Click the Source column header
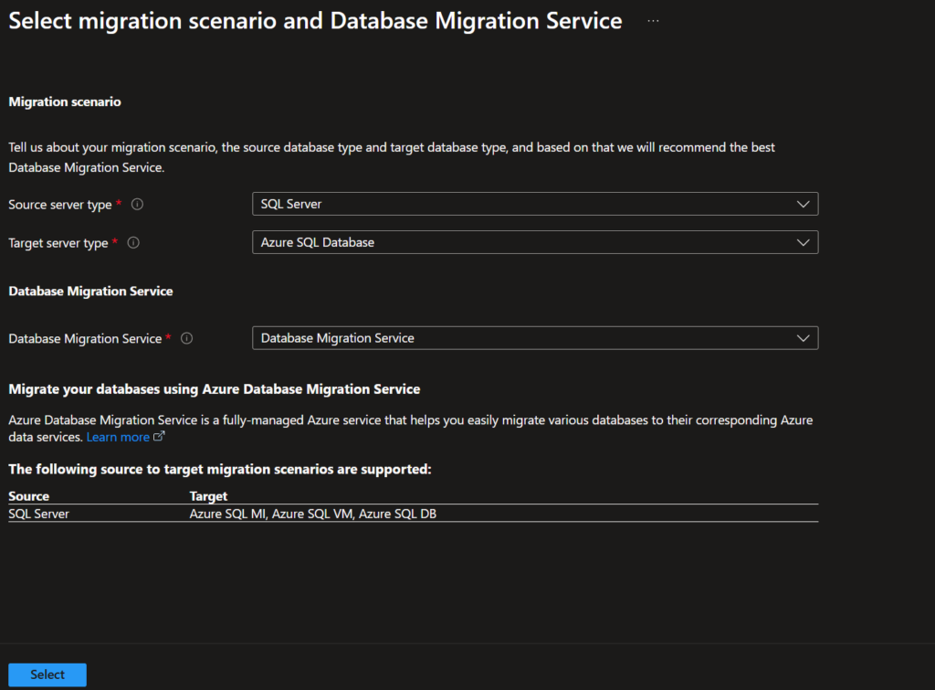The height and width of the screenshot is (690, 935). pyautogui.click(x=29, y=496)
